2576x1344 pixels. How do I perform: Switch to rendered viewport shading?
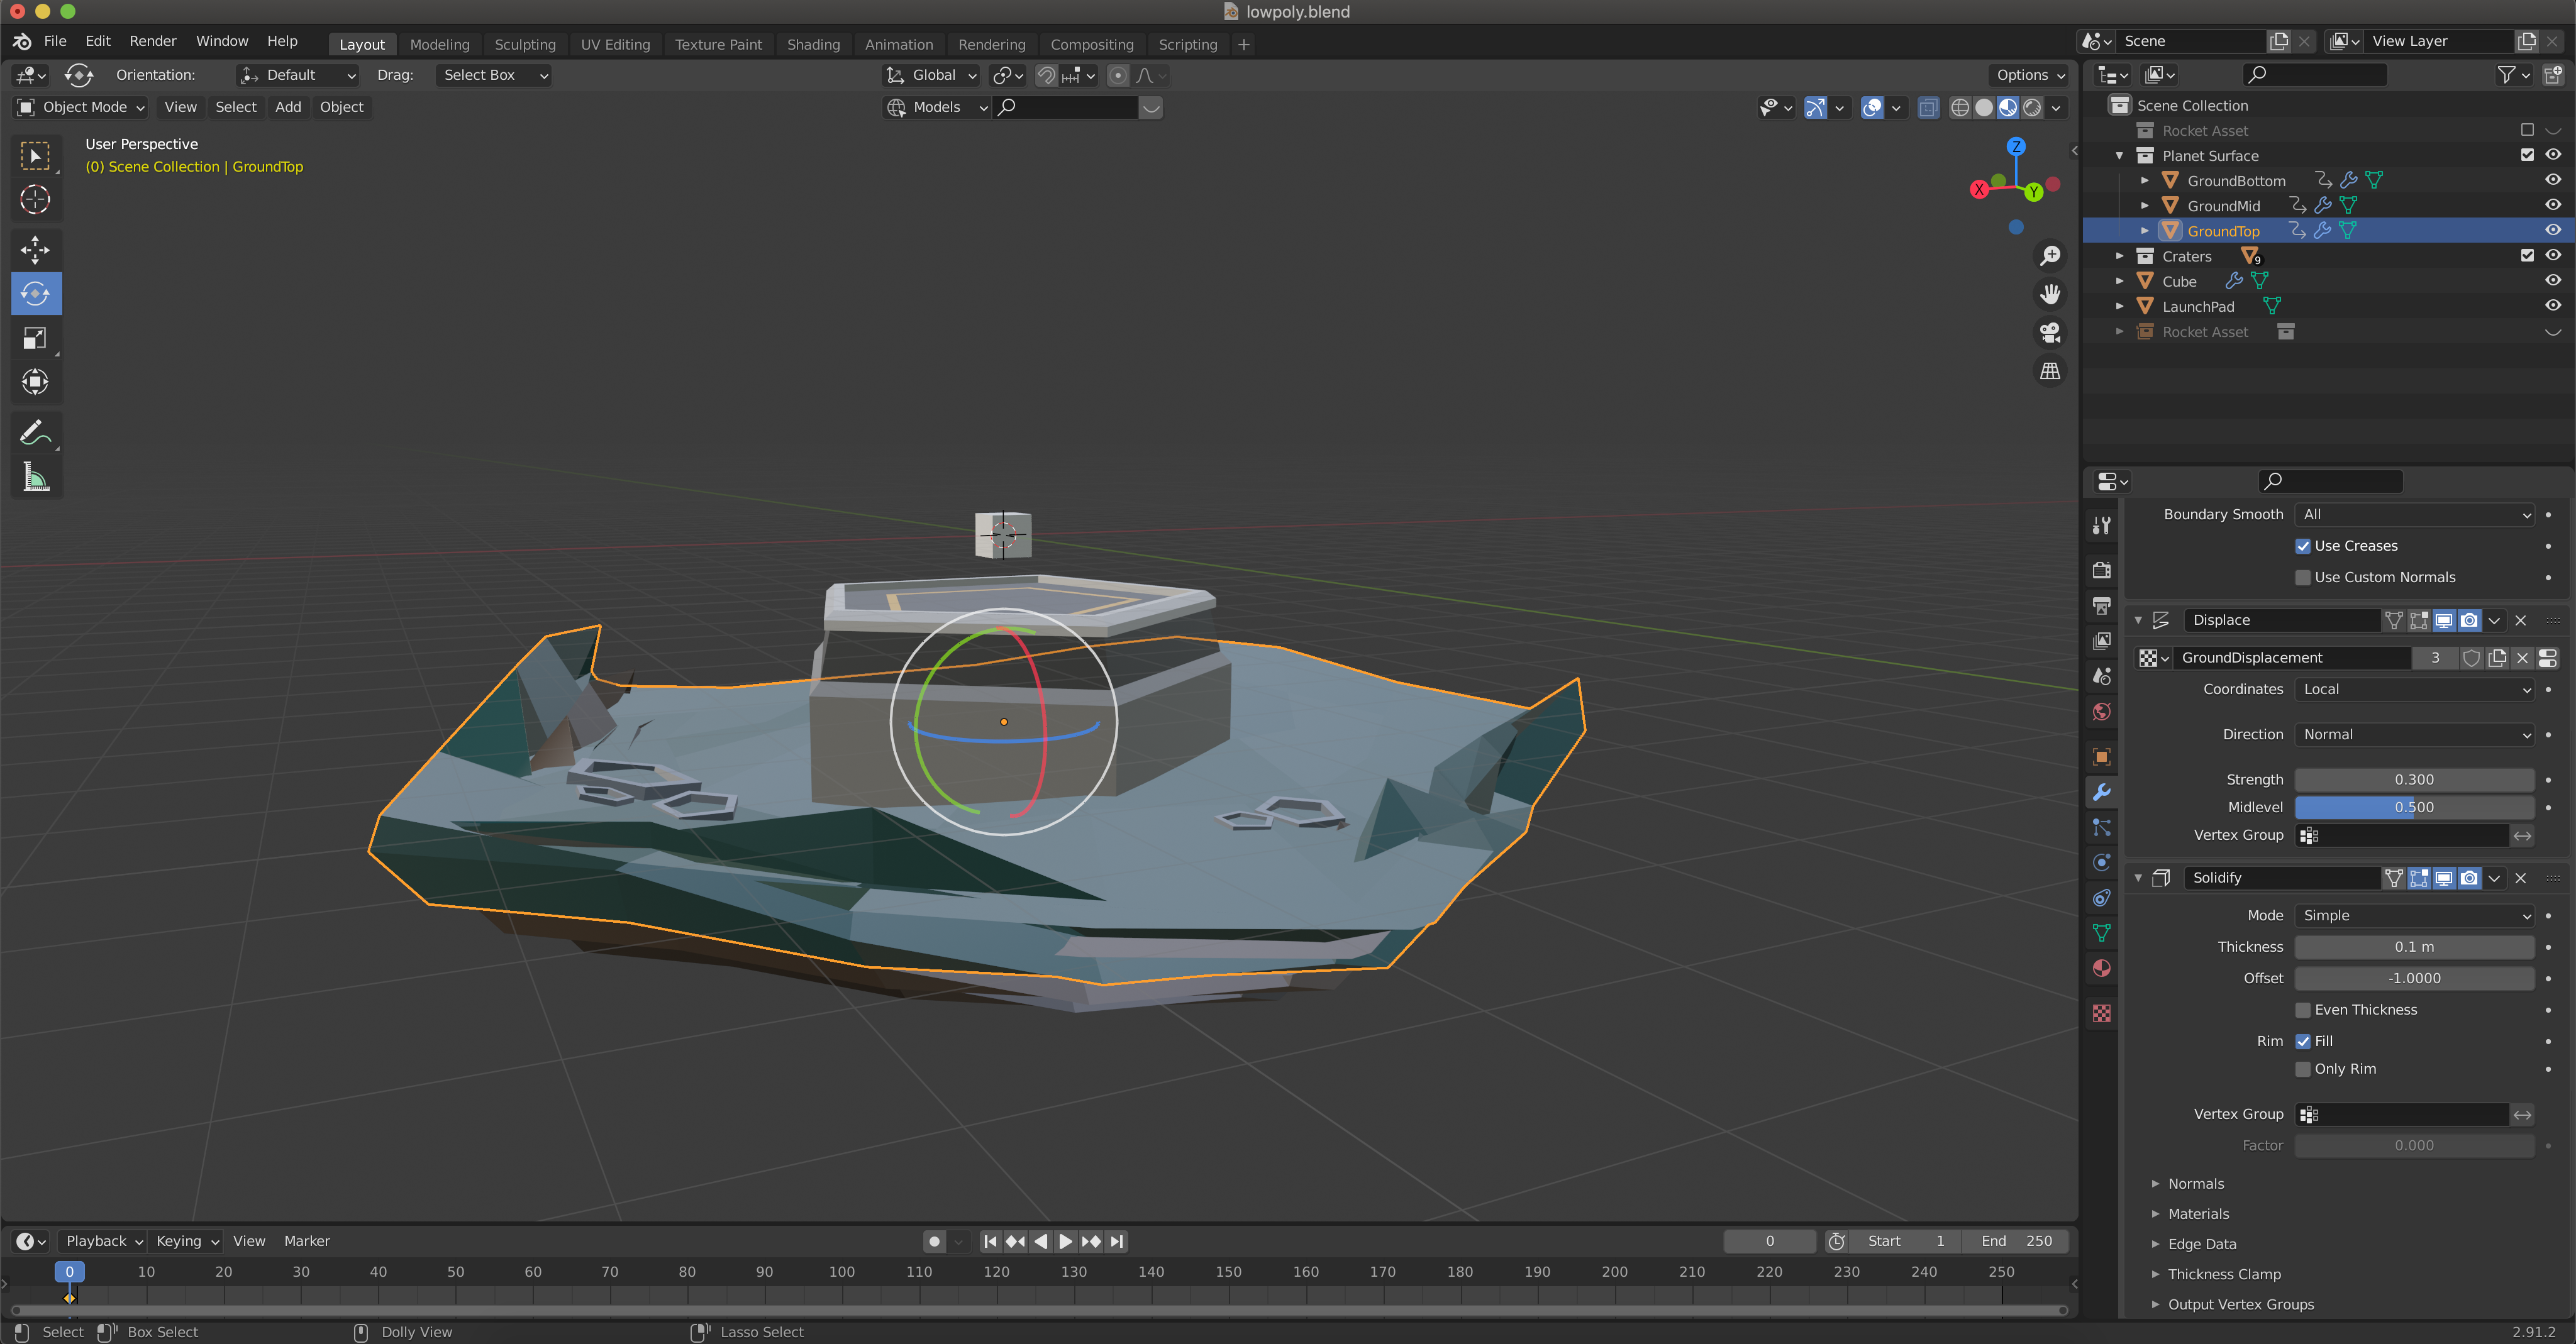(x=2032, y=107)
